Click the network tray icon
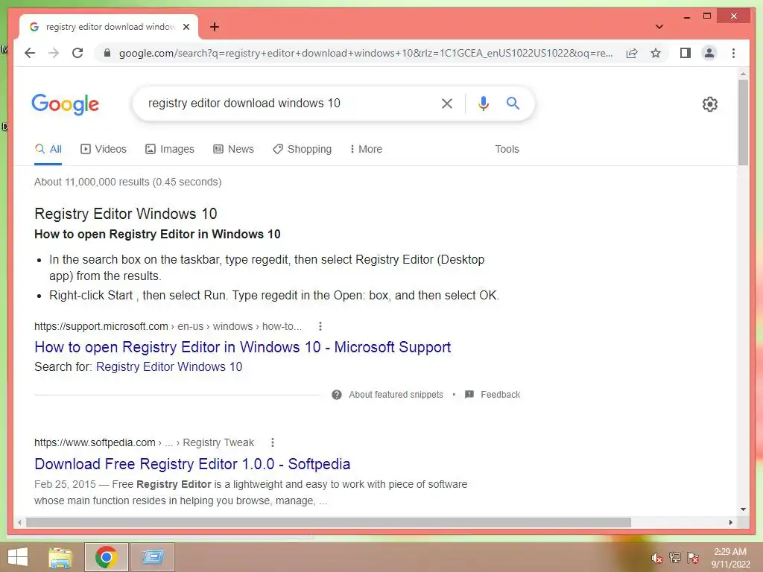763x572 pixels. [x=675, y=557]
